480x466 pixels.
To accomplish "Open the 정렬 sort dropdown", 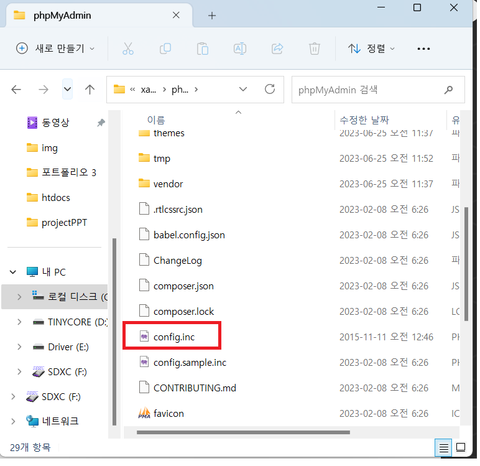I will pos(371,49).
